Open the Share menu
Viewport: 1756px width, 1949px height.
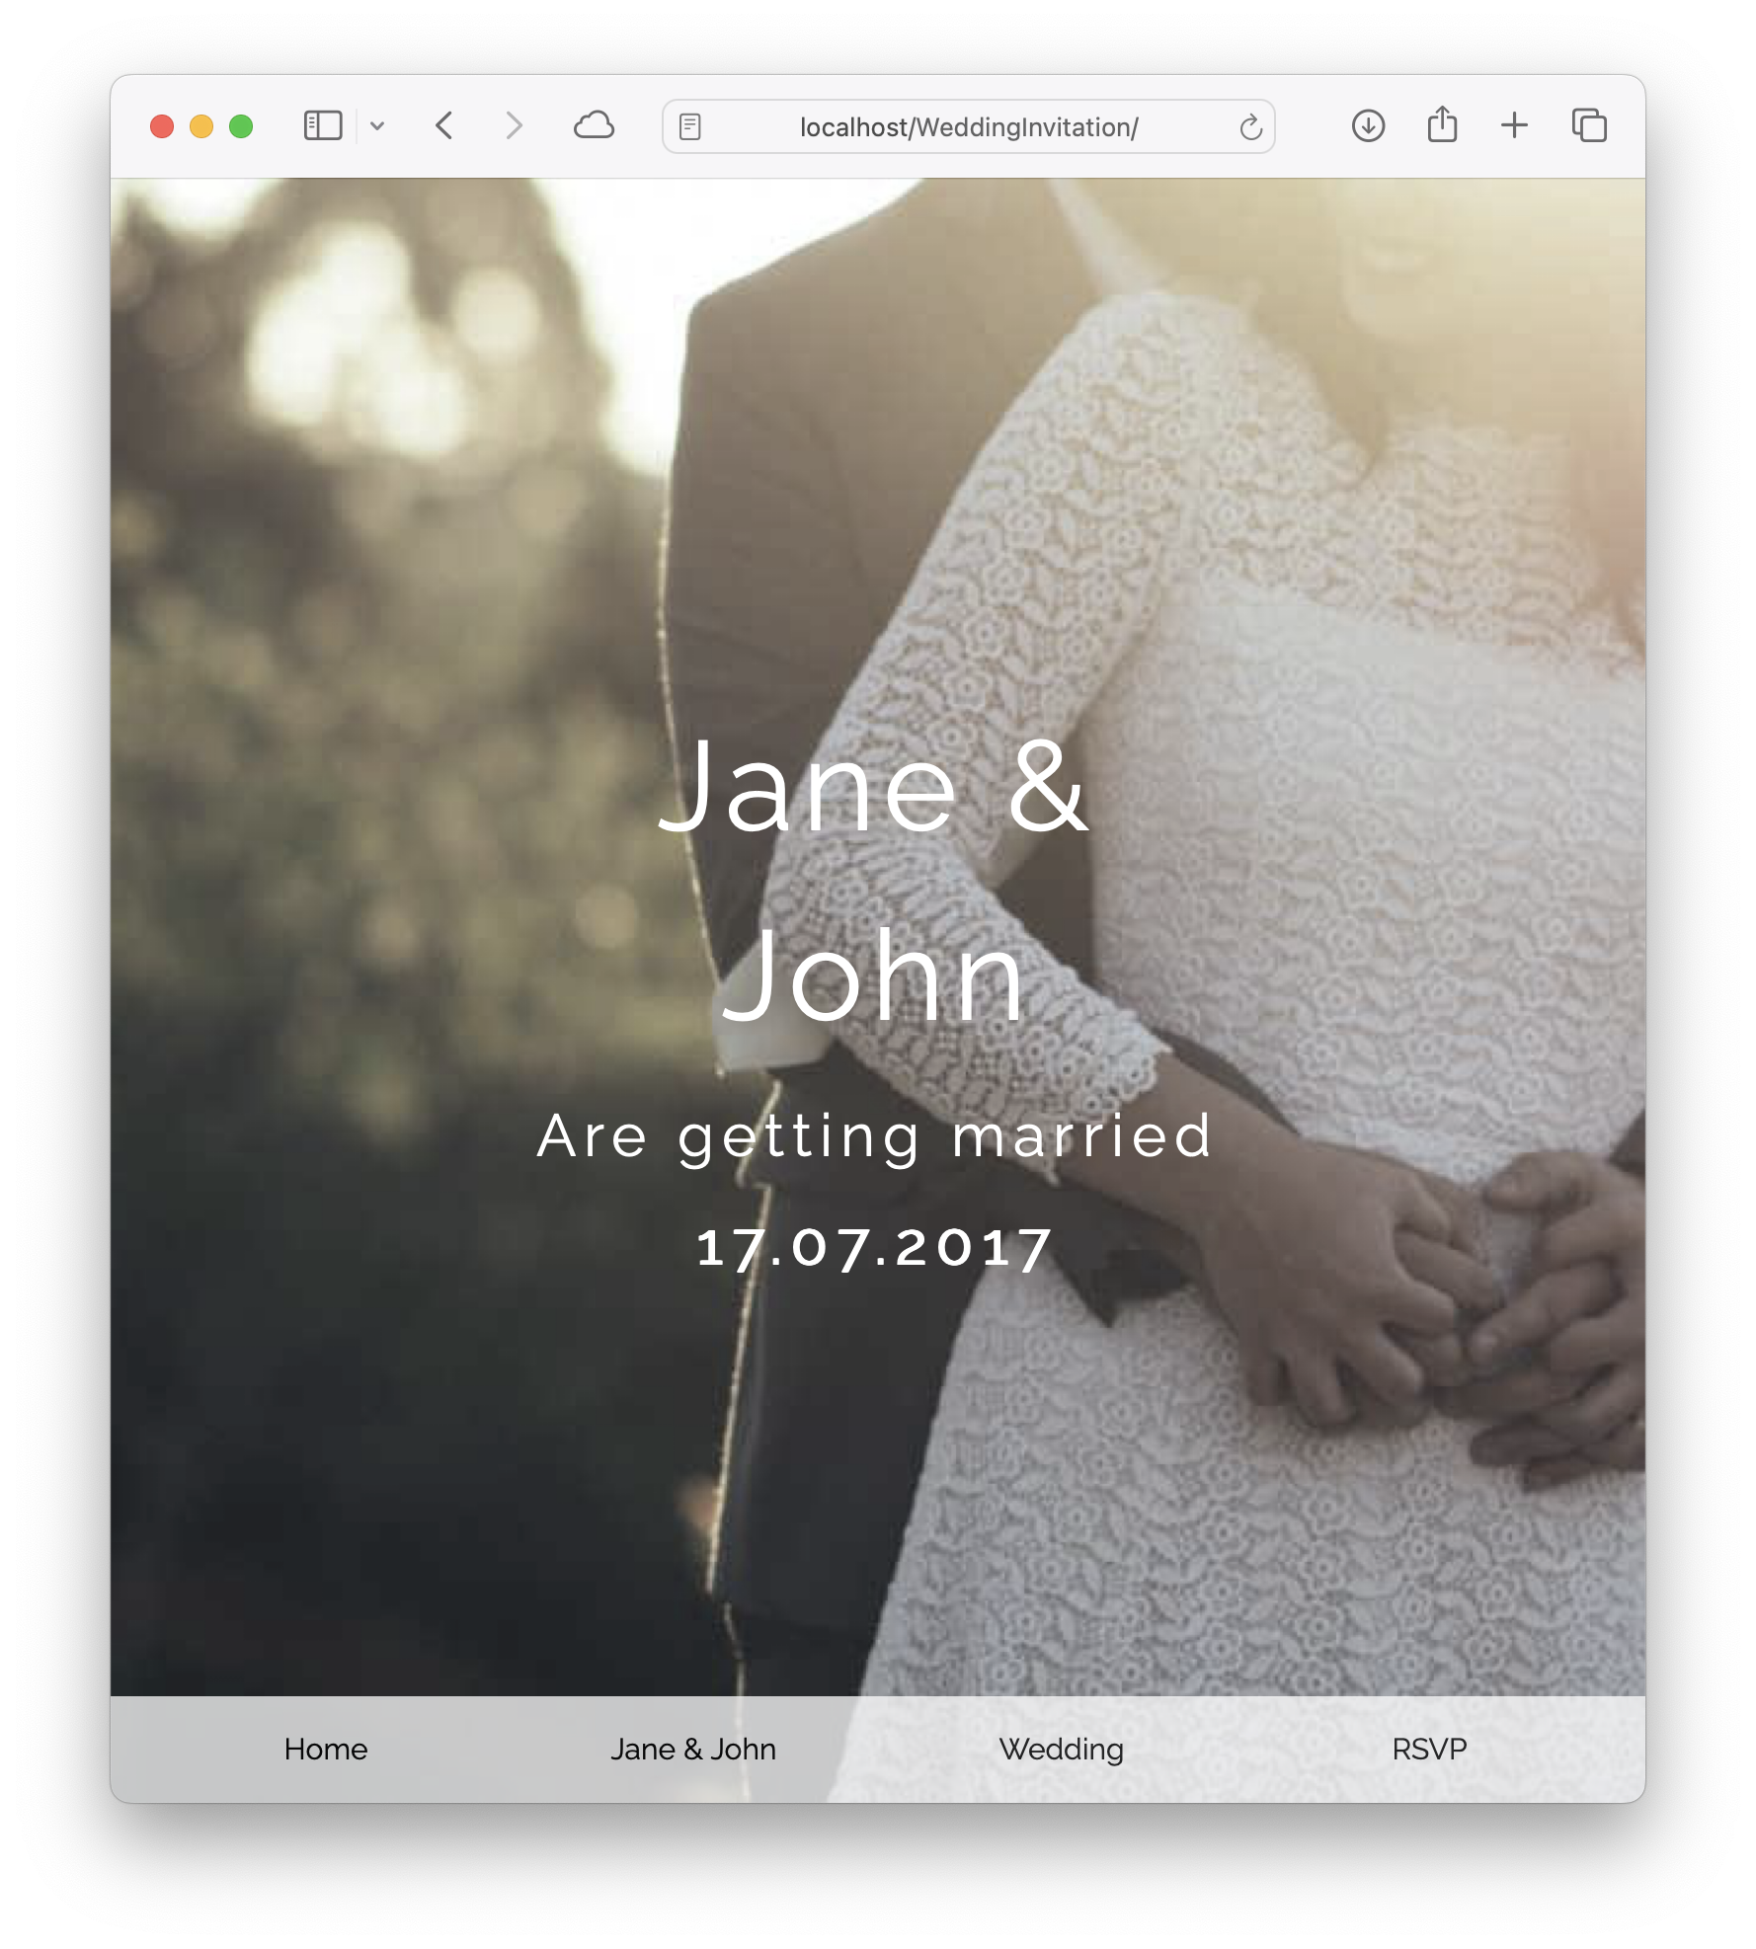pyautogui.click(x=1442, y=125)
